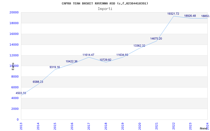Select the 18926.48 data label
Image resolution: width=210 pixels, height=131 pixels.
190,16
